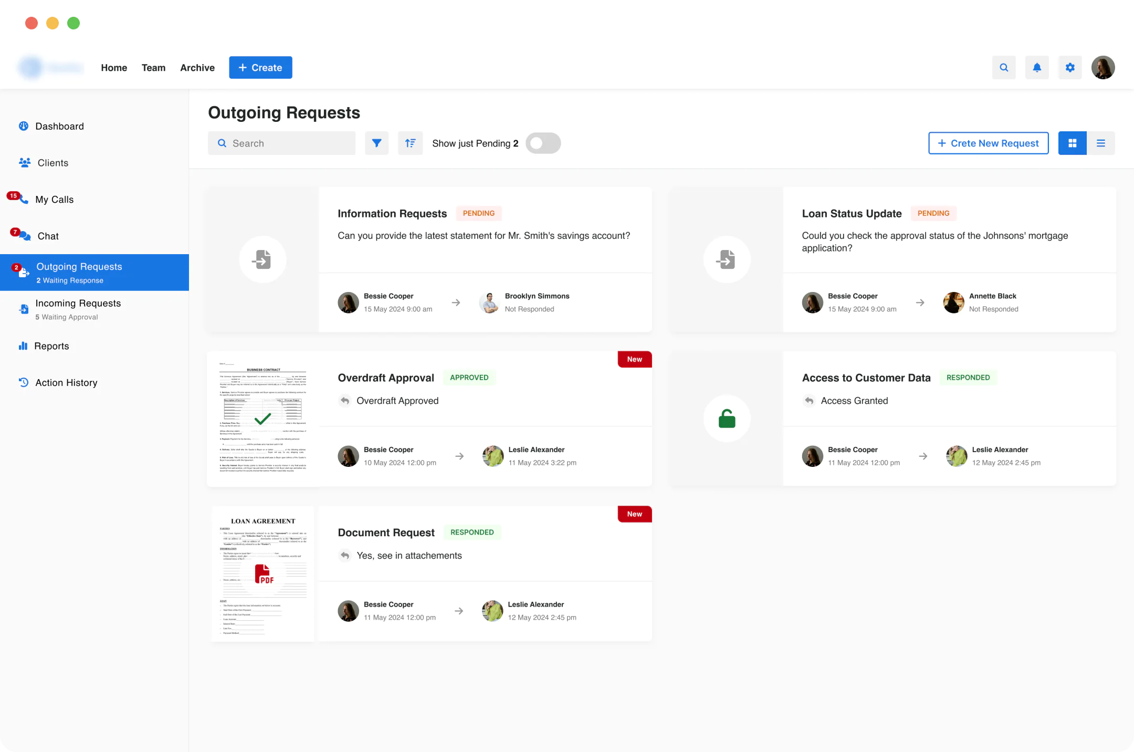This screenshot has height=752, width=1134.
Task: Click Brooklyn Simmons avatar
Action: [x=490, y=303]
